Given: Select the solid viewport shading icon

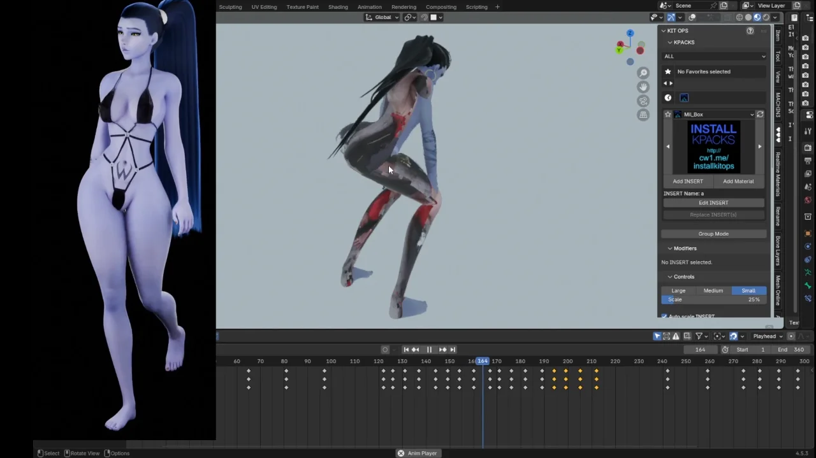Looking at the screenshot, I should click(748, 17).
